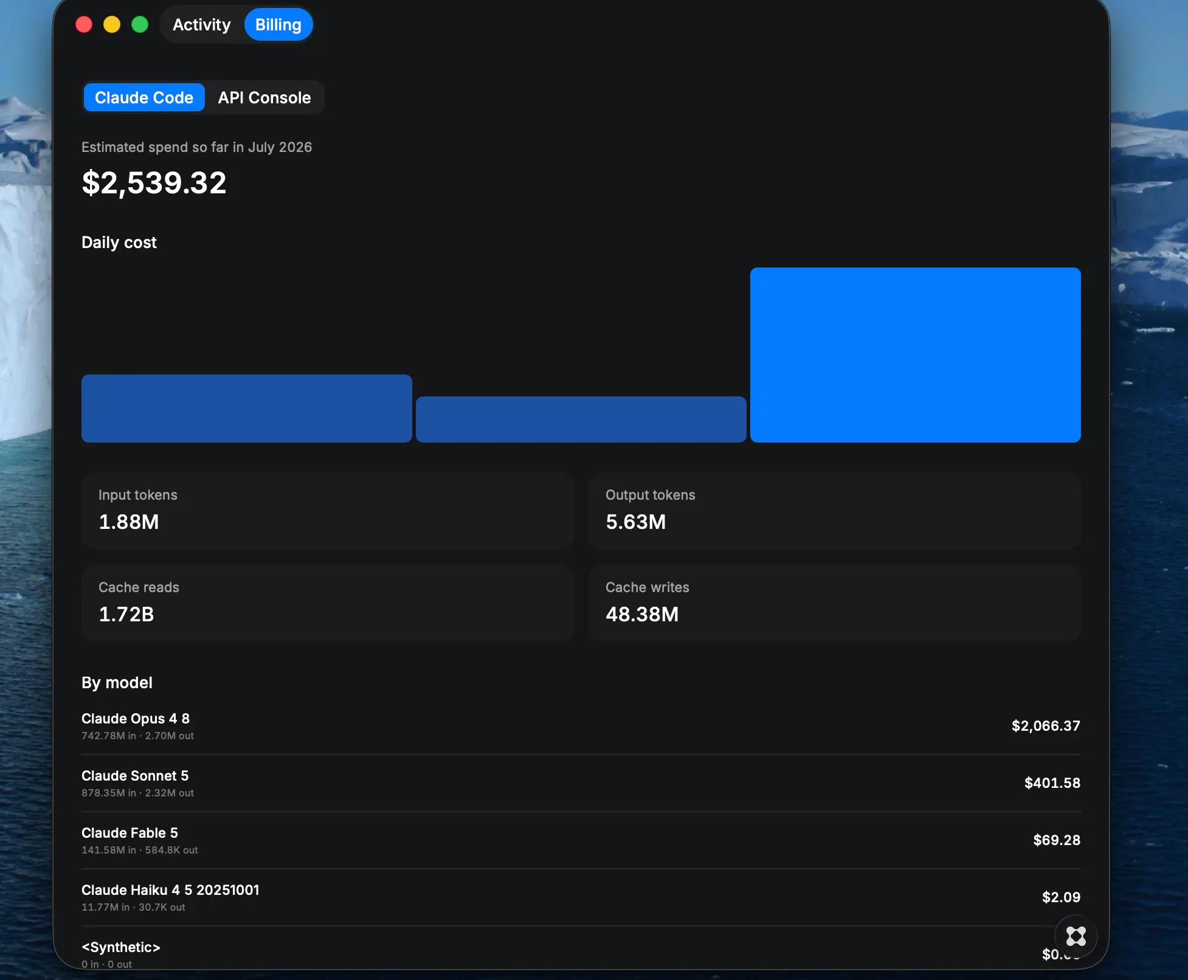Click the tallest bright blue cost bar
Viewport: 1188px width, 980px height.
pyautogui.click(x=916, y=355)
